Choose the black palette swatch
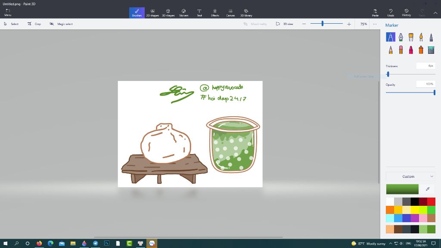Screen dimensions: 441x248 (x=415, y=201)
